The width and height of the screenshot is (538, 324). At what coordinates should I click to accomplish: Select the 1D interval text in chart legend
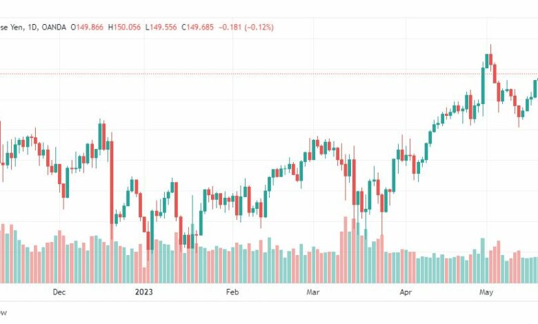coord(32,27)
